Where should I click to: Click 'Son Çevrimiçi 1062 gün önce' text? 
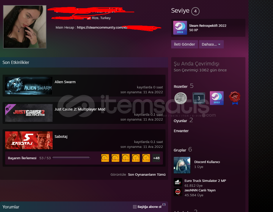coord(200,70)
